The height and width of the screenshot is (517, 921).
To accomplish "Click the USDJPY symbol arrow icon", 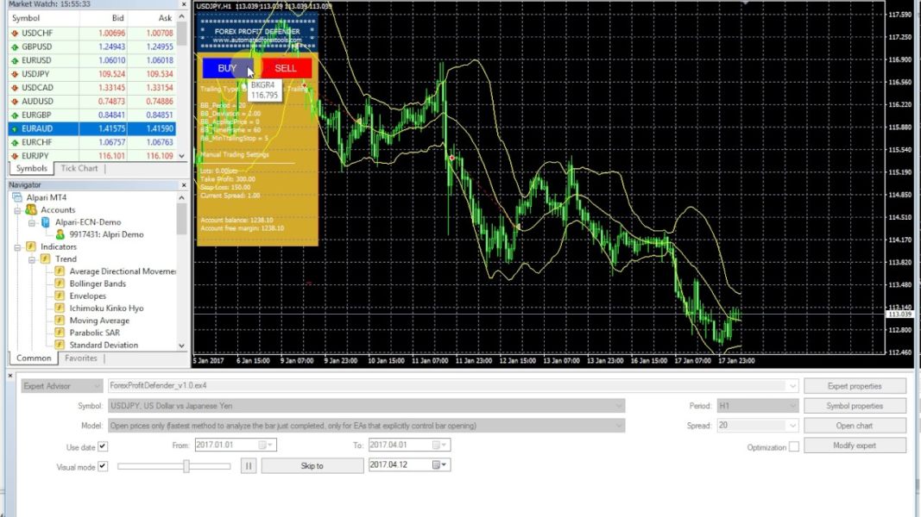I will coord(15,74).
